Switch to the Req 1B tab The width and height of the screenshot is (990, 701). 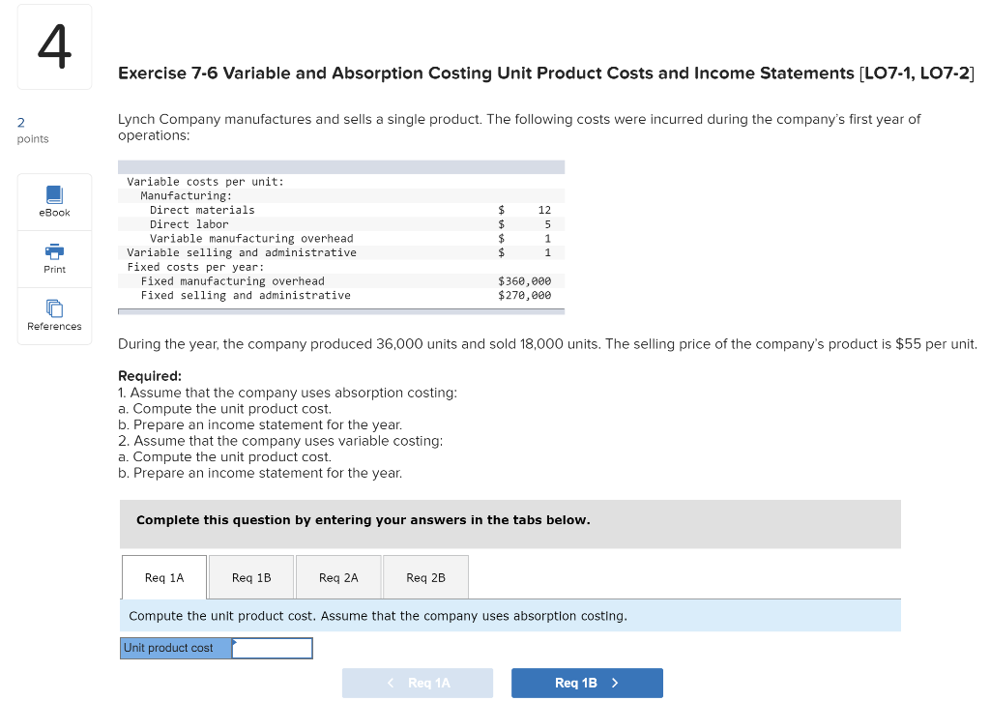(250, 577)
